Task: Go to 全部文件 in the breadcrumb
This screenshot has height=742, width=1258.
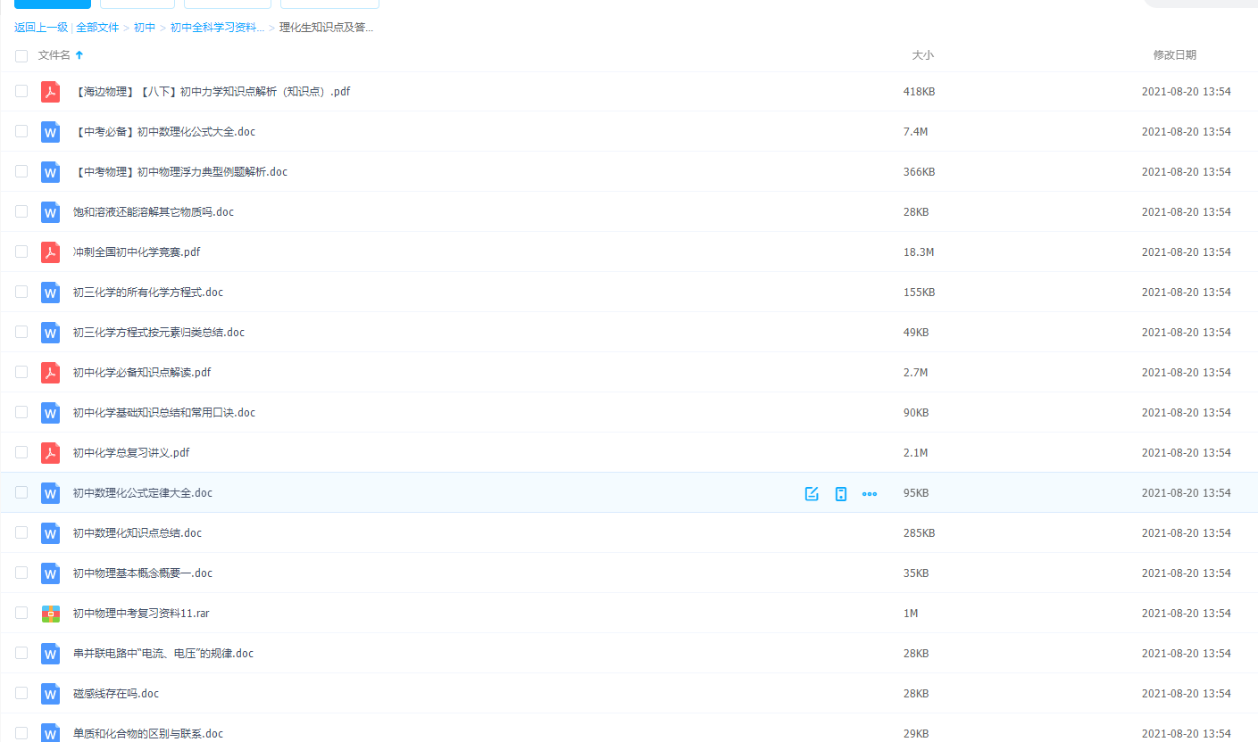Action: 97,28
